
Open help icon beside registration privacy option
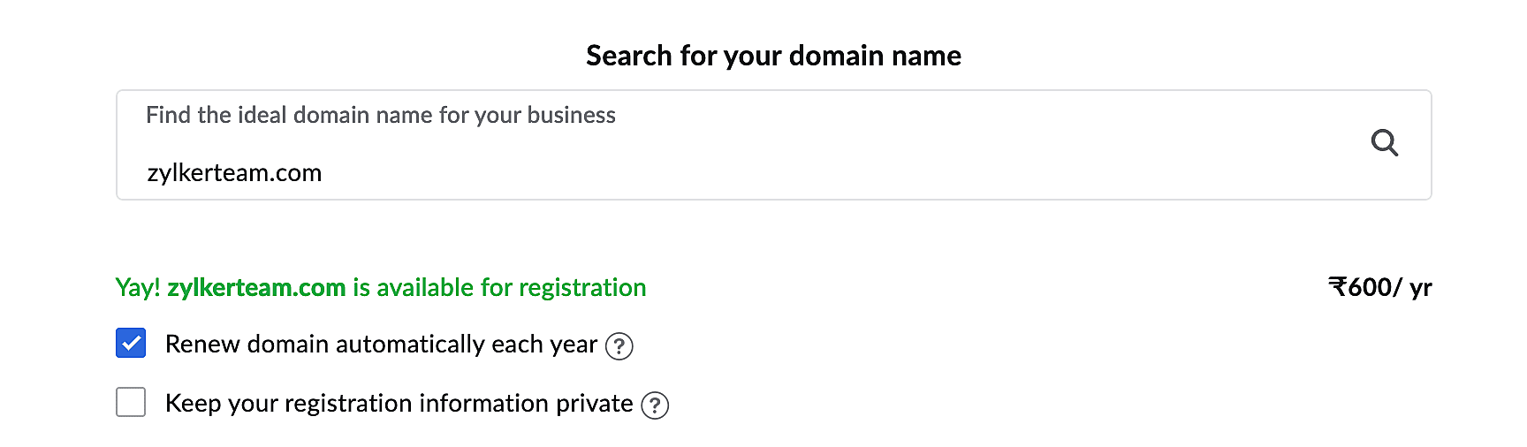(655, 405)
